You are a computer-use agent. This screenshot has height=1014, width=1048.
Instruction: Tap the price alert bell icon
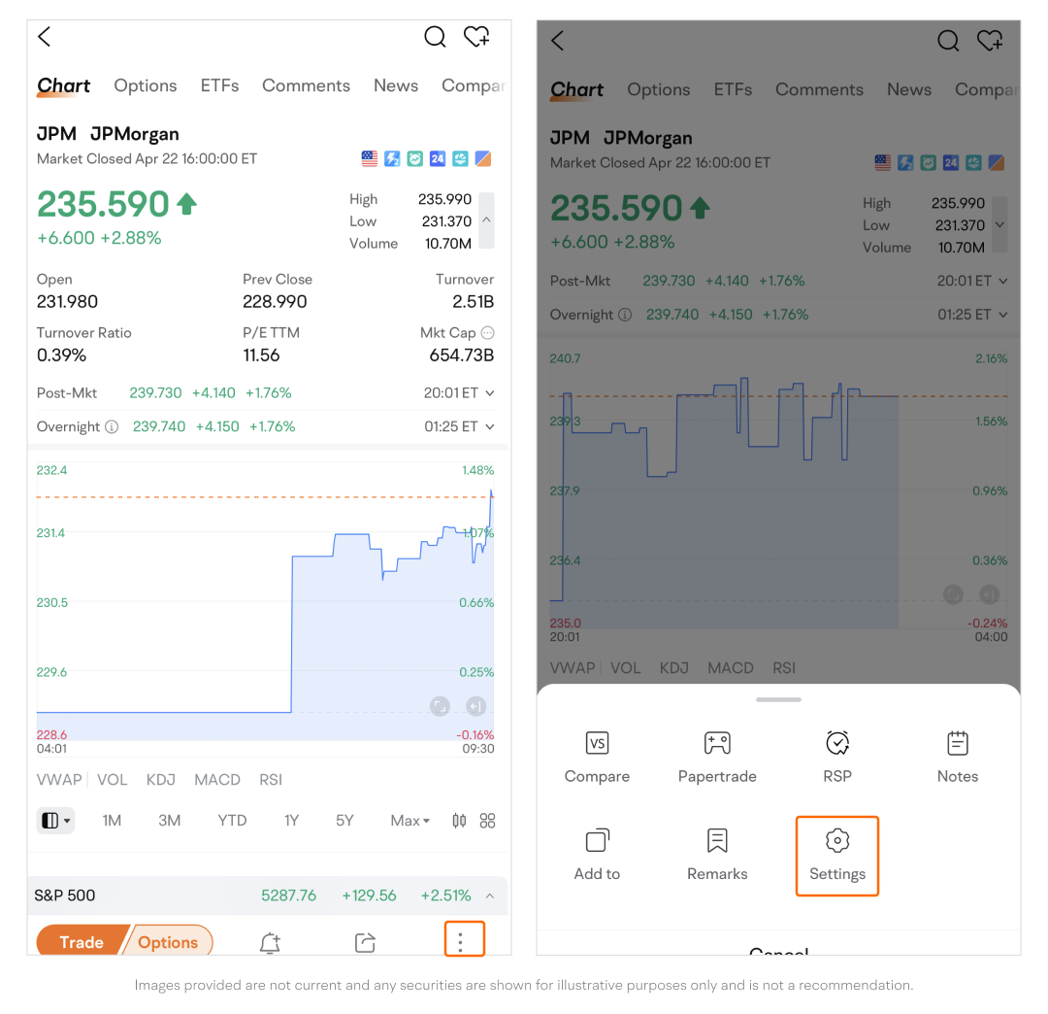point(270,942)
